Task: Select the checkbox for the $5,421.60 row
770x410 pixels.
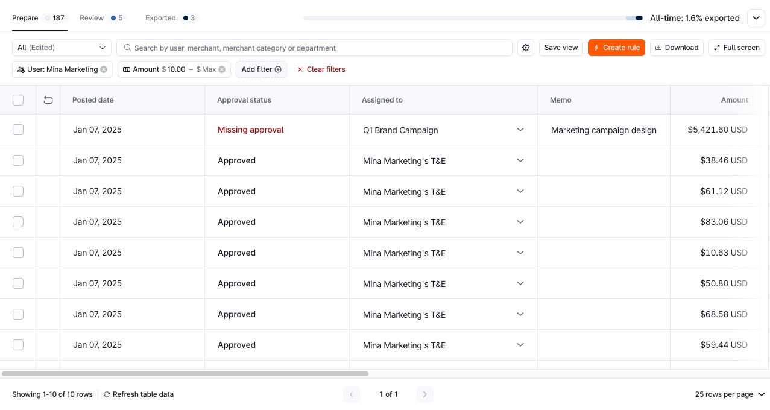Action: [18, 130]
